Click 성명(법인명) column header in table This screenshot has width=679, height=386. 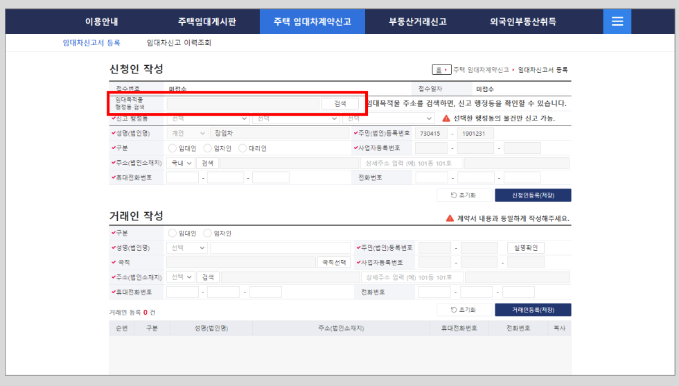click(211, 328)
